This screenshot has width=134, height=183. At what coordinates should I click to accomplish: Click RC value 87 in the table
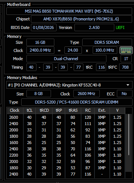click(x=88, y=168)
